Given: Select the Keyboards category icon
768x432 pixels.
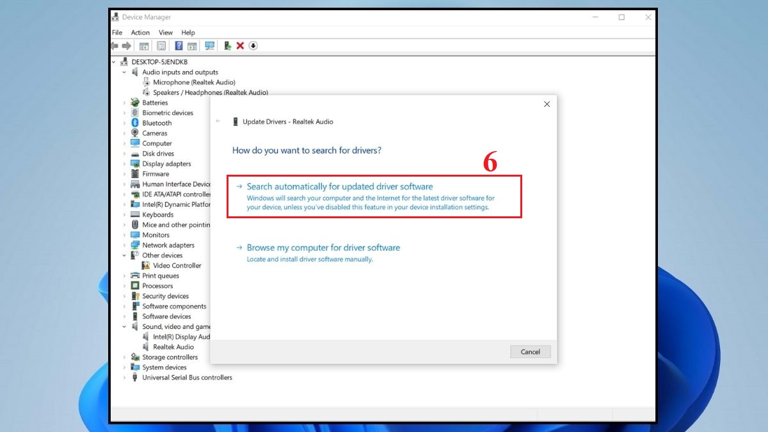Looking at the screenshot, I should click(135, 214).
